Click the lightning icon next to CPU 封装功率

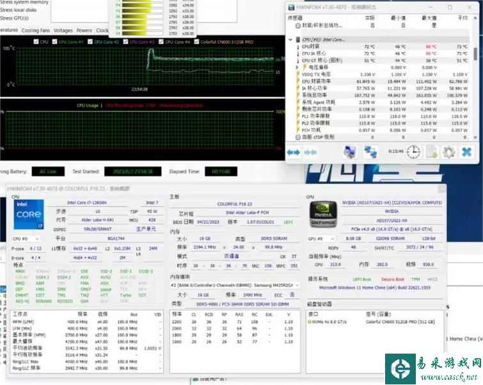(298, 81)
